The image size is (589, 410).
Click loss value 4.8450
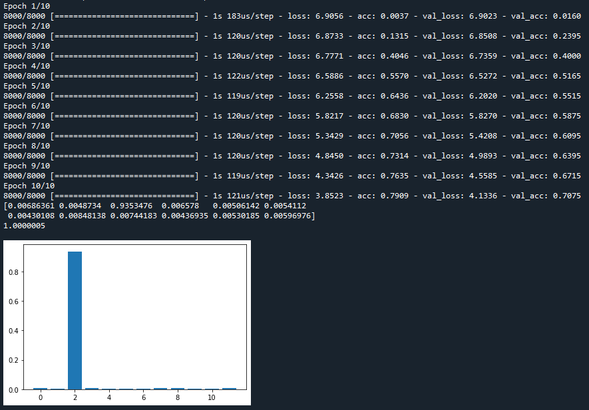point(329,156)
